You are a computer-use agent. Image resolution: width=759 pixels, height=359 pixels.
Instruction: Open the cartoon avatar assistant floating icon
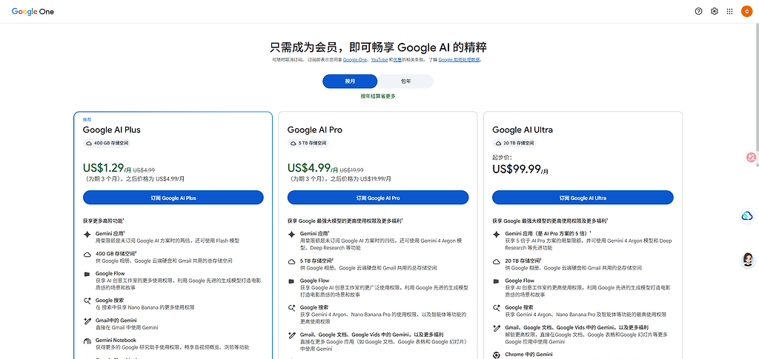point(749,260)
